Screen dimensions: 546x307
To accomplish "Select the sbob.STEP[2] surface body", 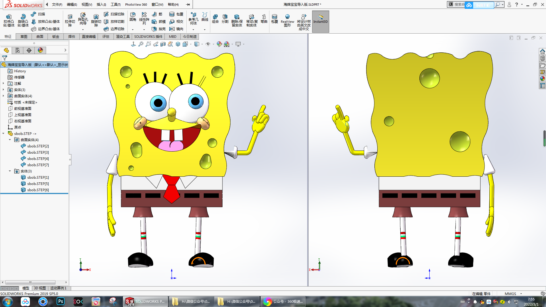I will point(35,146).
